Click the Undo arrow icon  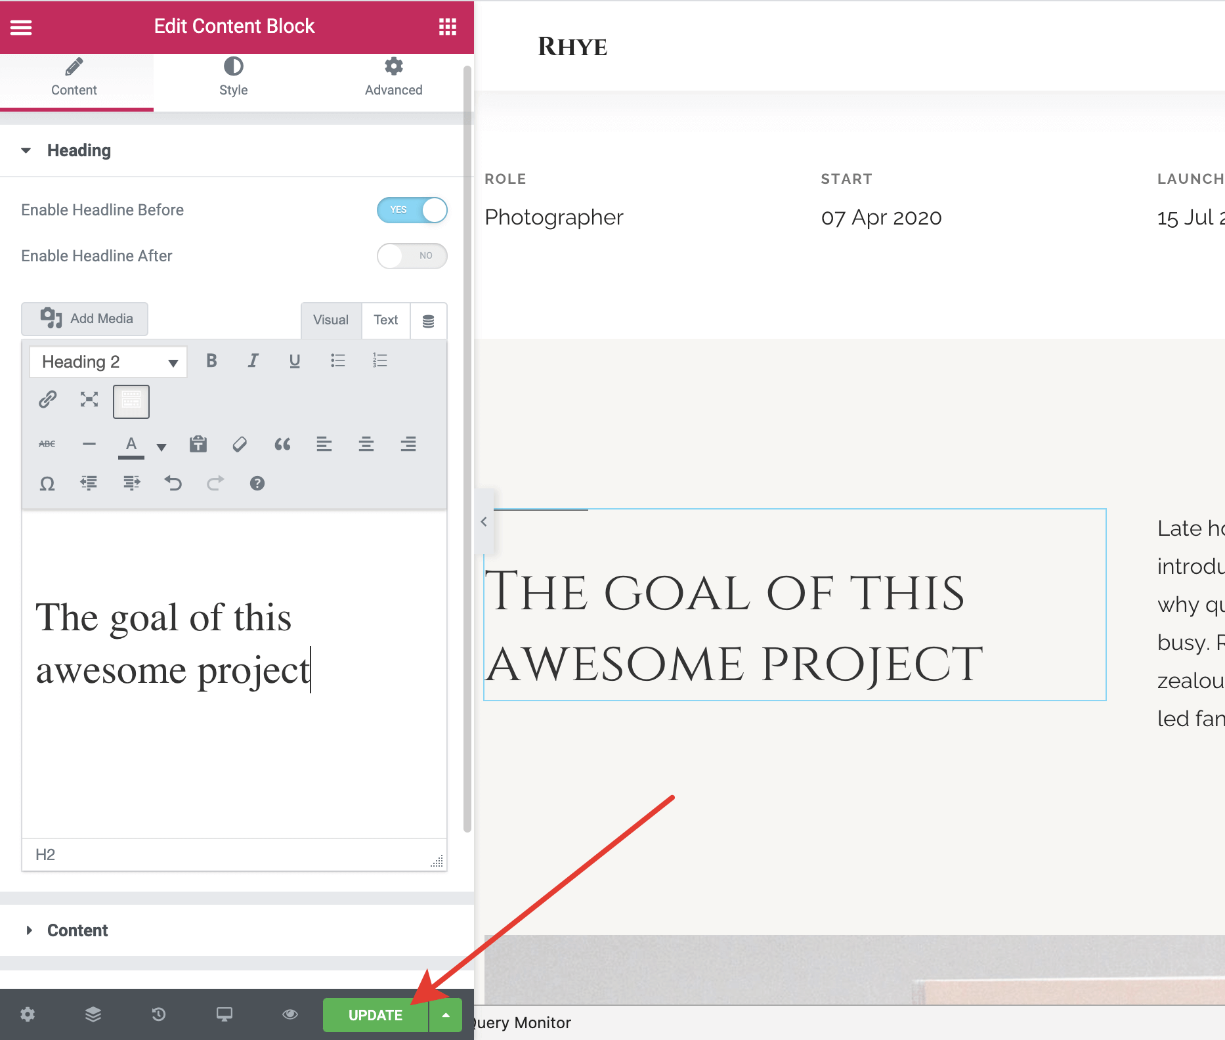[173, 484]
